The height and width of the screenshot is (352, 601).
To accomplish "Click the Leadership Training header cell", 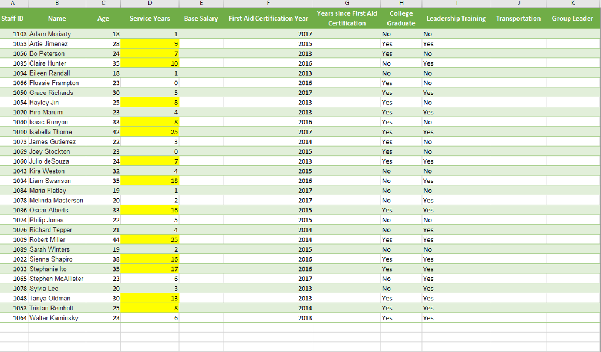I will click(456, 18).
